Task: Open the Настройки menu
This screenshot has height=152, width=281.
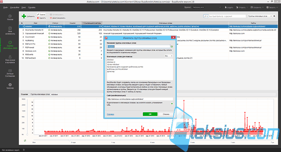Action: (14, 8)
